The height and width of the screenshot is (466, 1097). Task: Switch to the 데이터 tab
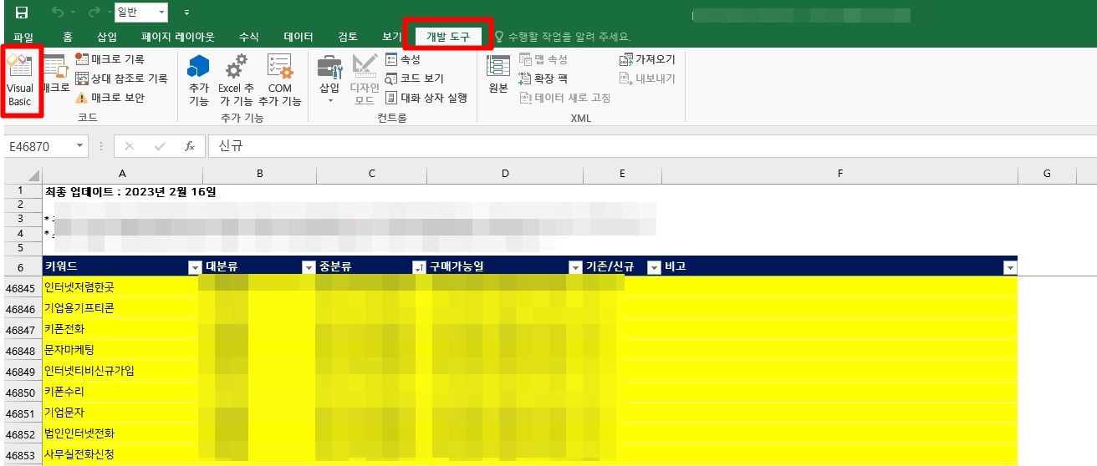click(298, 37)
